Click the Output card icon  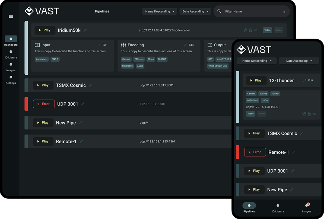(209, 45)
